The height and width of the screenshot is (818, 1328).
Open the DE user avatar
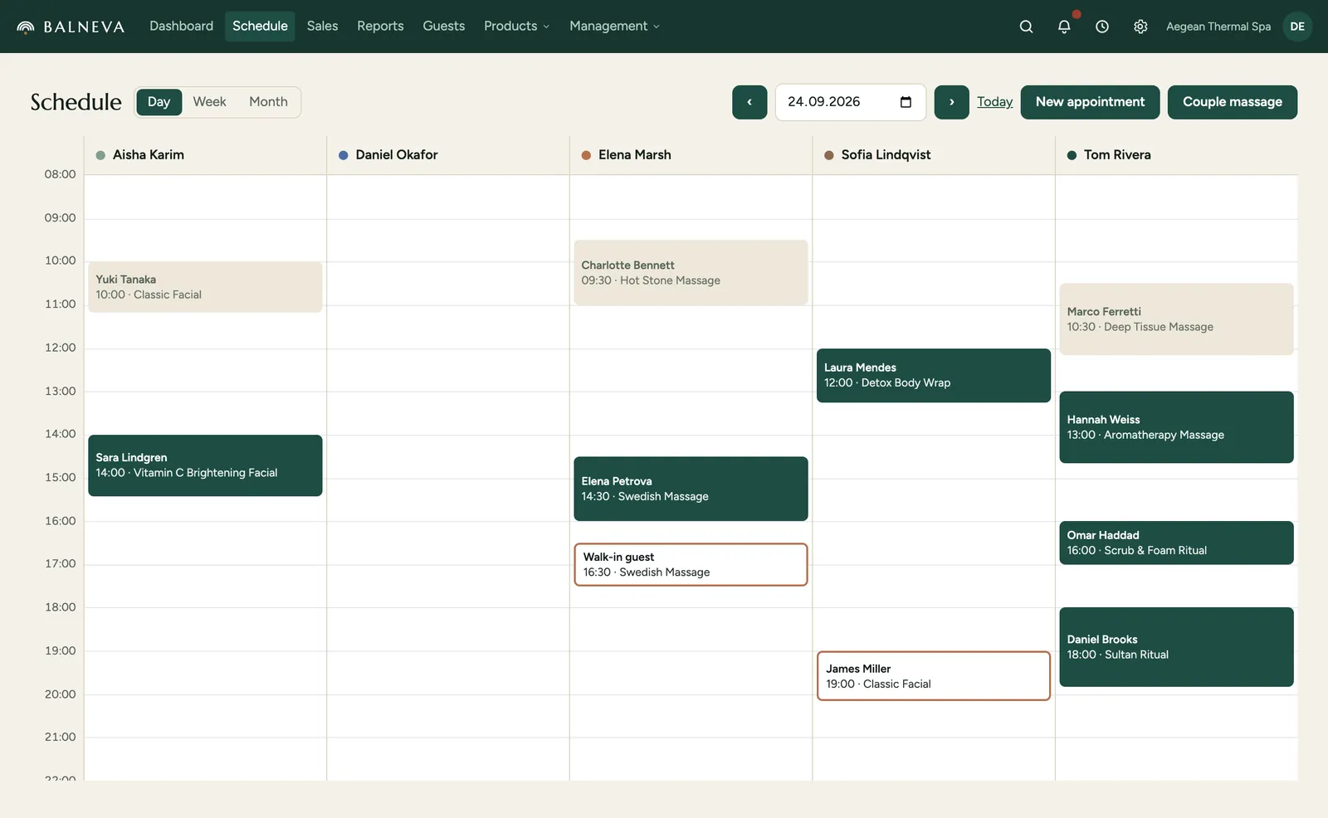click(1297, 27)
